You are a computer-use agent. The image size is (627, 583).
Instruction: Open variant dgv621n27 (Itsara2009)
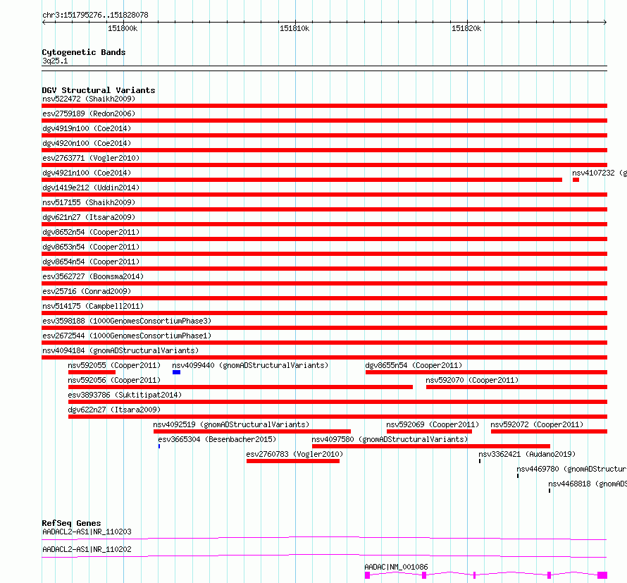[324, 224]
